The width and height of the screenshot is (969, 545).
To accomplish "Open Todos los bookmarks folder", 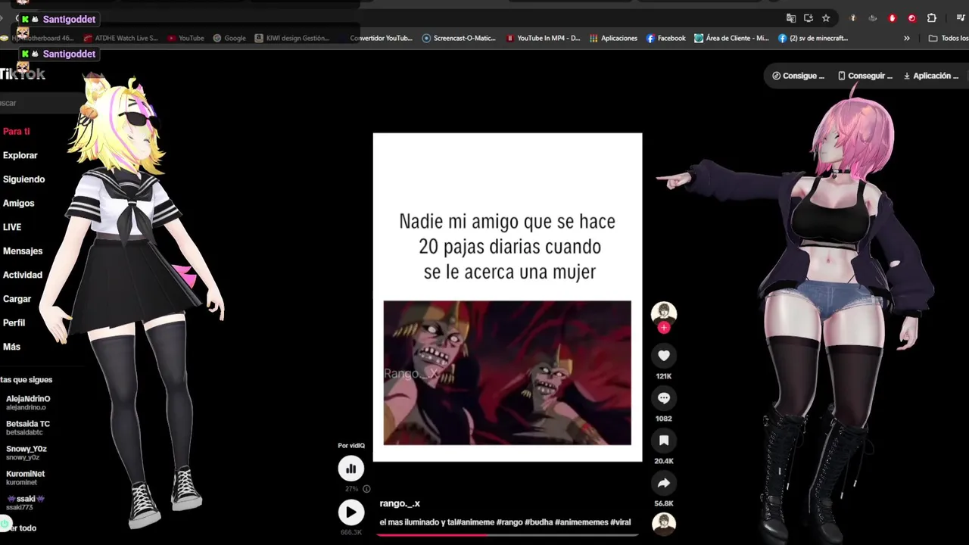I will (948, 38).
